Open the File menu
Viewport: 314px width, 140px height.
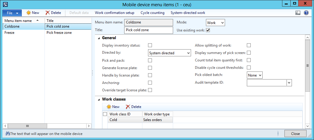[x=12, y=13]
